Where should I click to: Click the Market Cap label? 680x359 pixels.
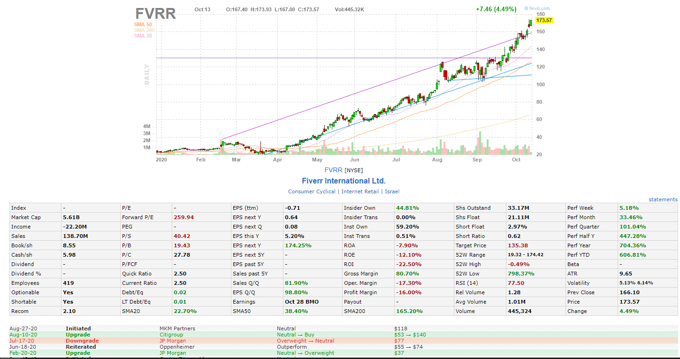[x=25, y=217]
